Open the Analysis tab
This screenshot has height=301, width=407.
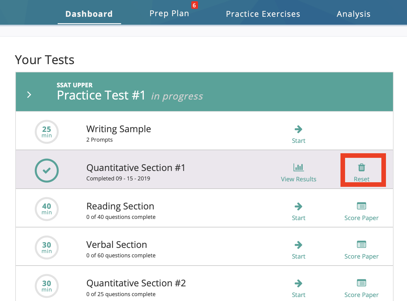pos(353,14)
